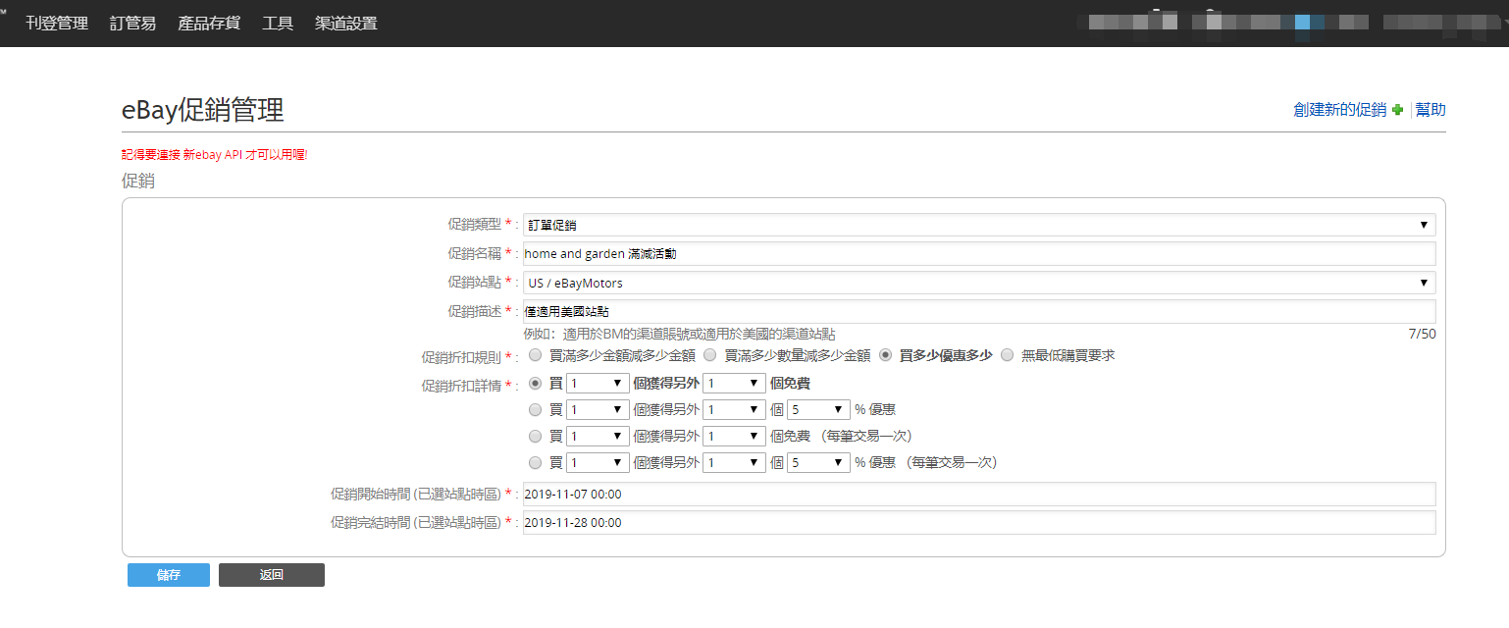This screenshot has height=628, width=1509.
Task: Select the 無最低購買要求 rule
Action: [1007, 355]
